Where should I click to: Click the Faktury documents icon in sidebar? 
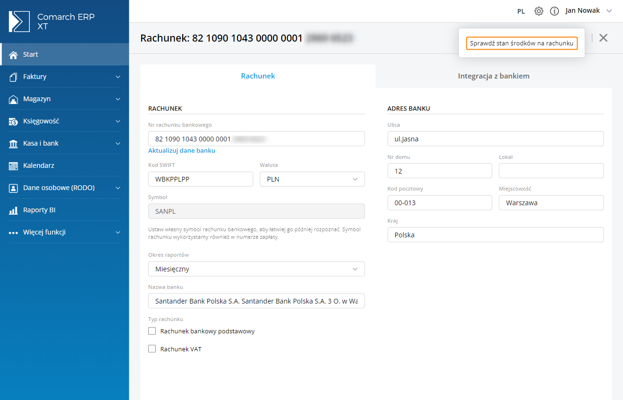tap(13, 77)
